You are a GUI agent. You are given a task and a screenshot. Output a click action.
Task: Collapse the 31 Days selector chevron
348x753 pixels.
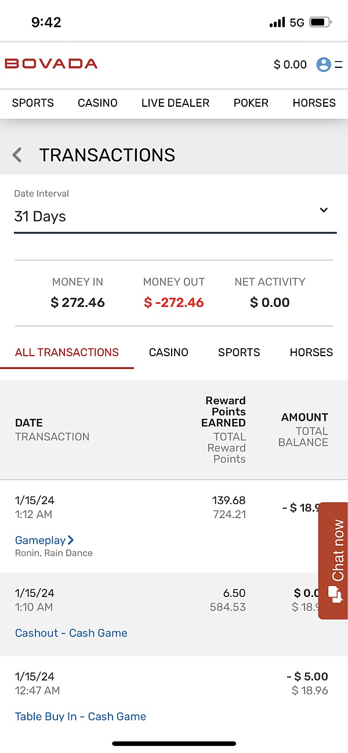(x=323, y=211)
